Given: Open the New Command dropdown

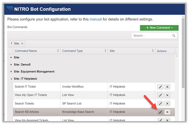Looking at the screenshot, I should [x=159, y=28].
